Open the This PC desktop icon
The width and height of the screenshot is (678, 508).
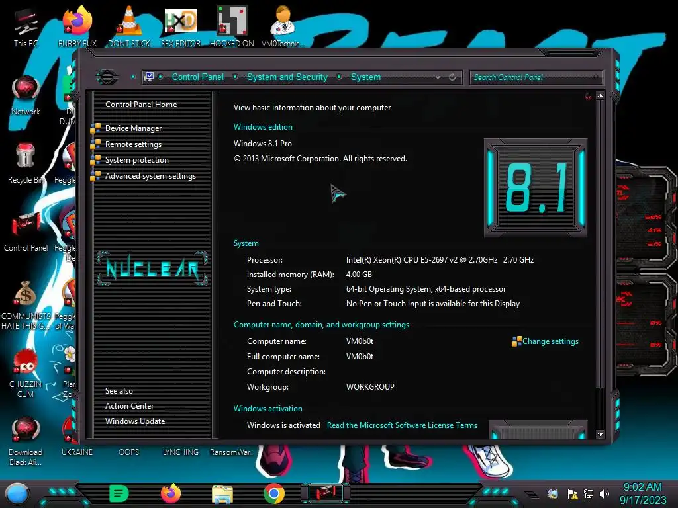[26, 28]
